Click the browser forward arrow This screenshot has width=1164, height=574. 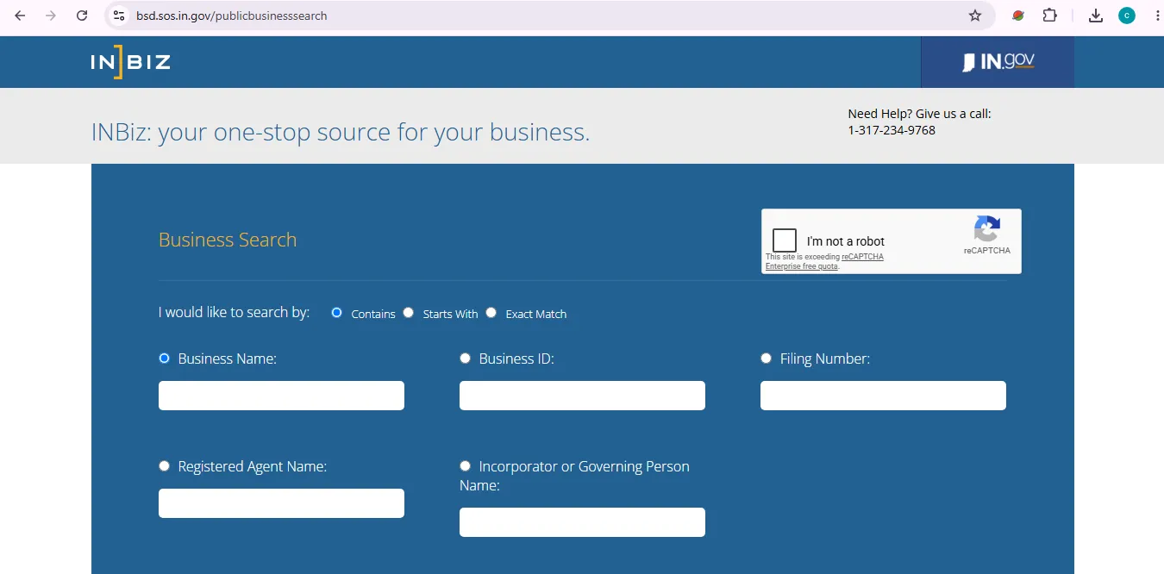51,16
